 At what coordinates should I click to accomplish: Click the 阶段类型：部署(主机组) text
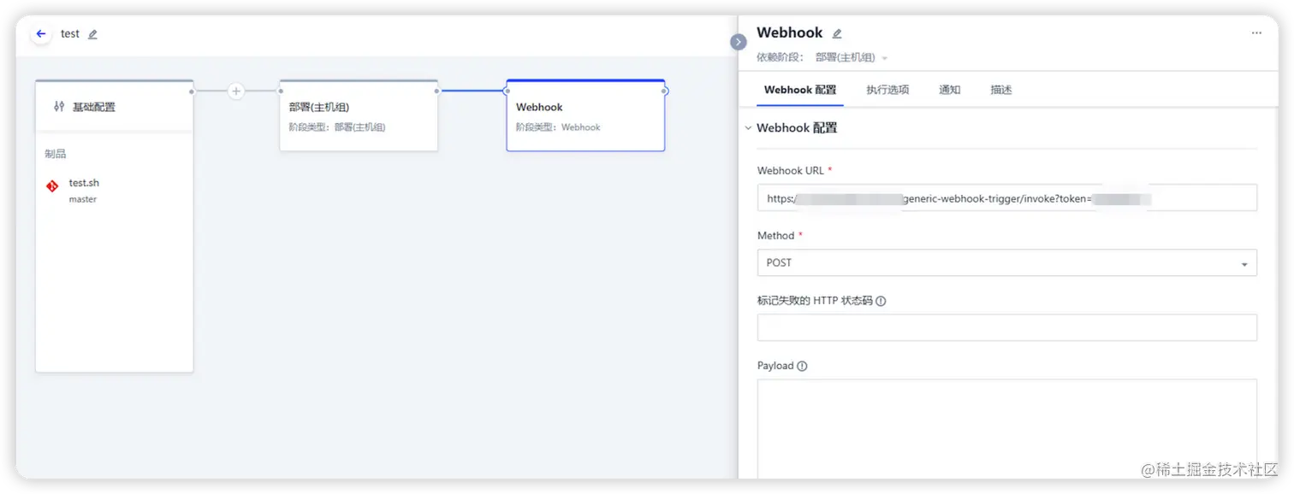(x=337, y=127)
